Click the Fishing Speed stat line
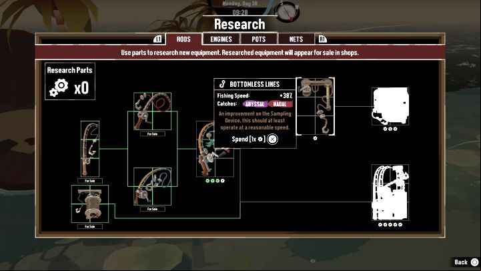Screen dimensions: 481x271 (x=255, y=95)
